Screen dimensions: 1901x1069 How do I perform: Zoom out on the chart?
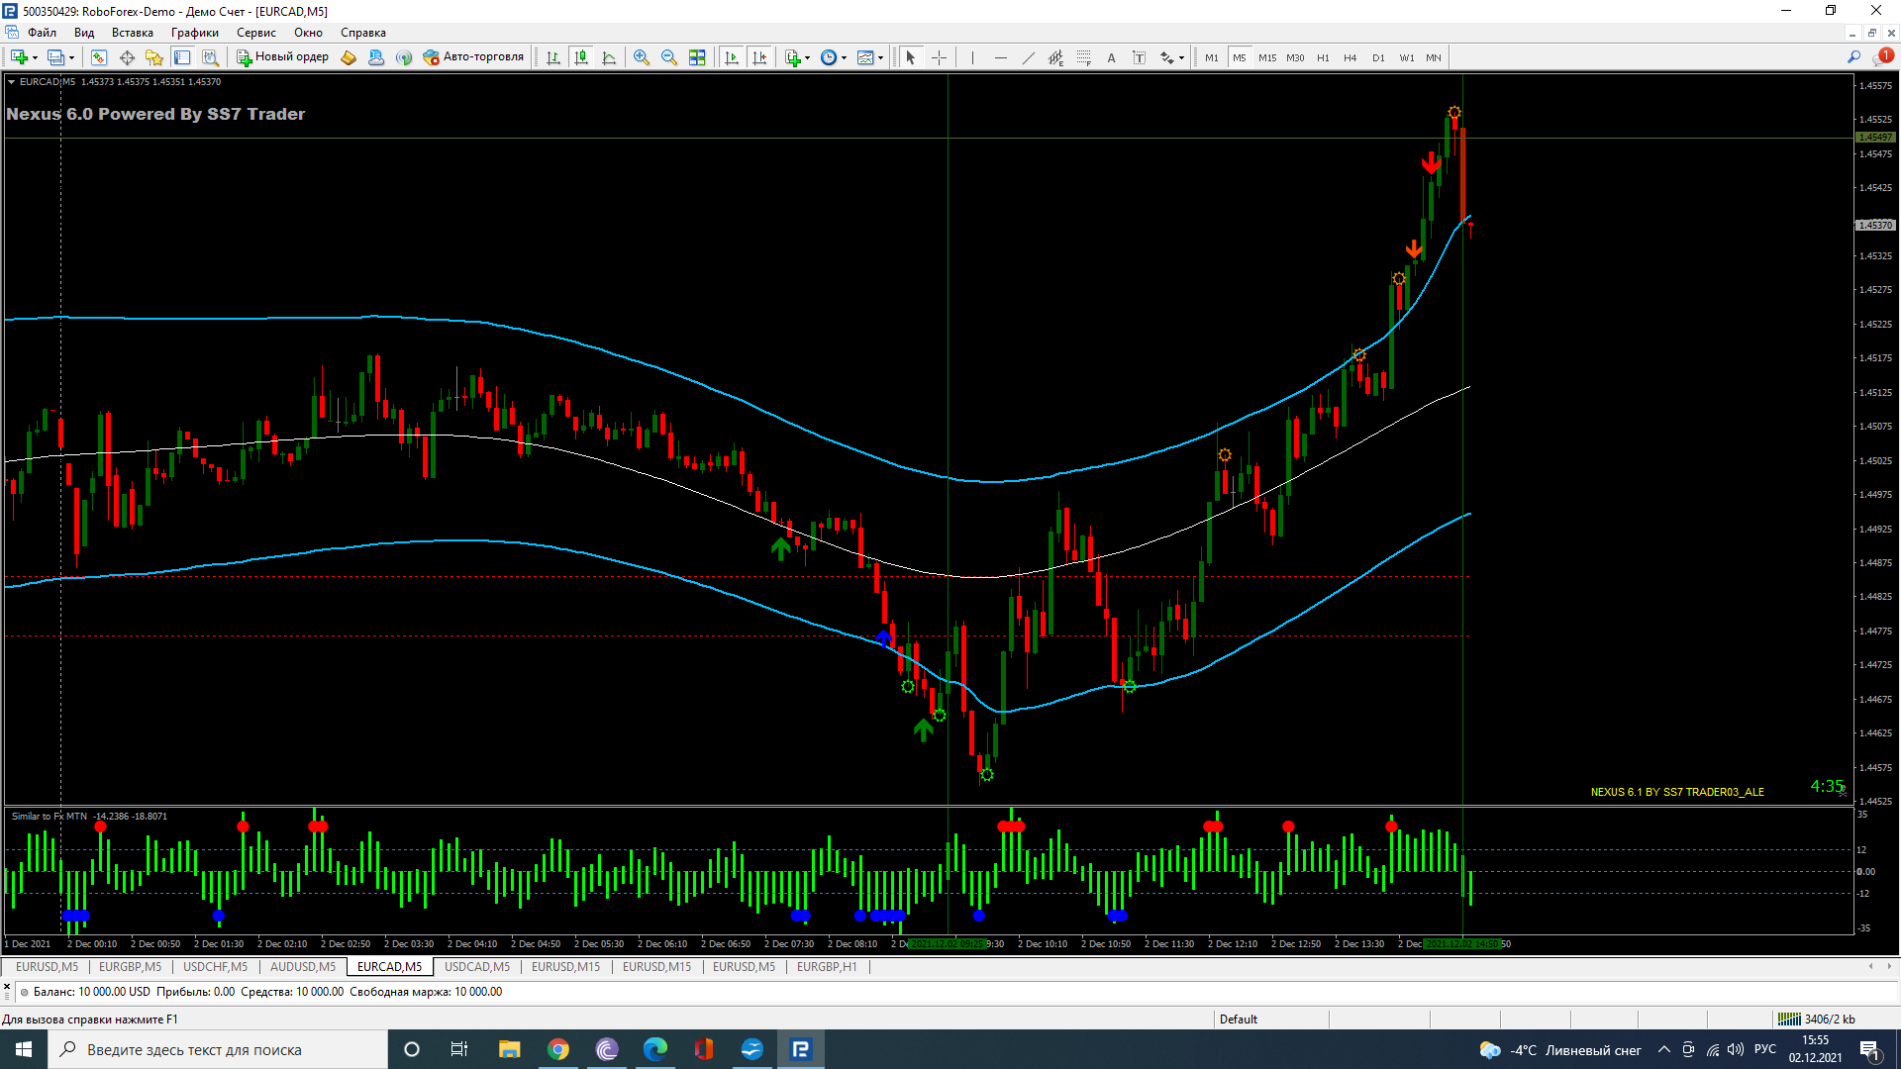[669, 57]
